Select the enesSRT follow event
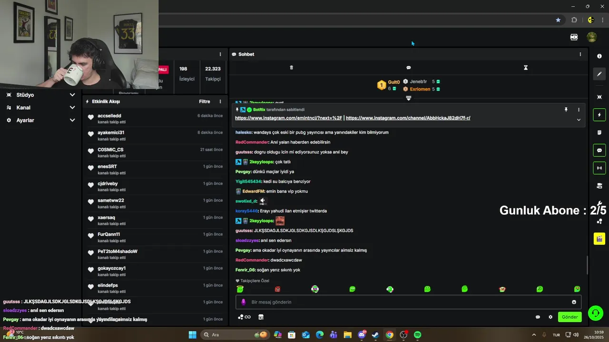Screen dimensions: 609x342 coord(155,170)
